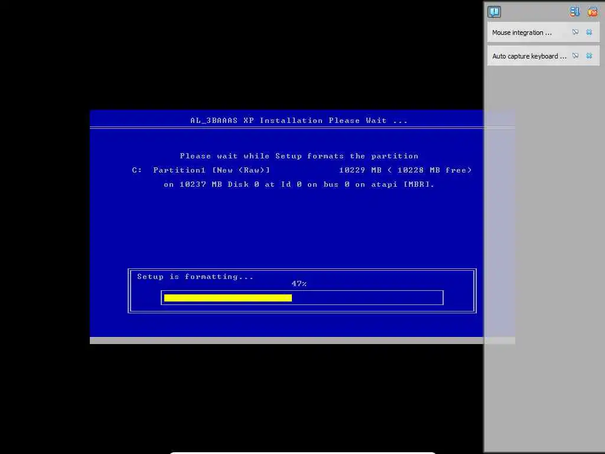This screenshot has width=605, height=454.
Task: Click the delete-all-notifications icon
Action: [x=592, y=12]
